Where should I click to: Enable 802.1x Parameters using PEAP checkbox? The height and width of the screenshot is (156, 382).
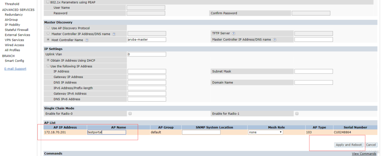point(48,2)
